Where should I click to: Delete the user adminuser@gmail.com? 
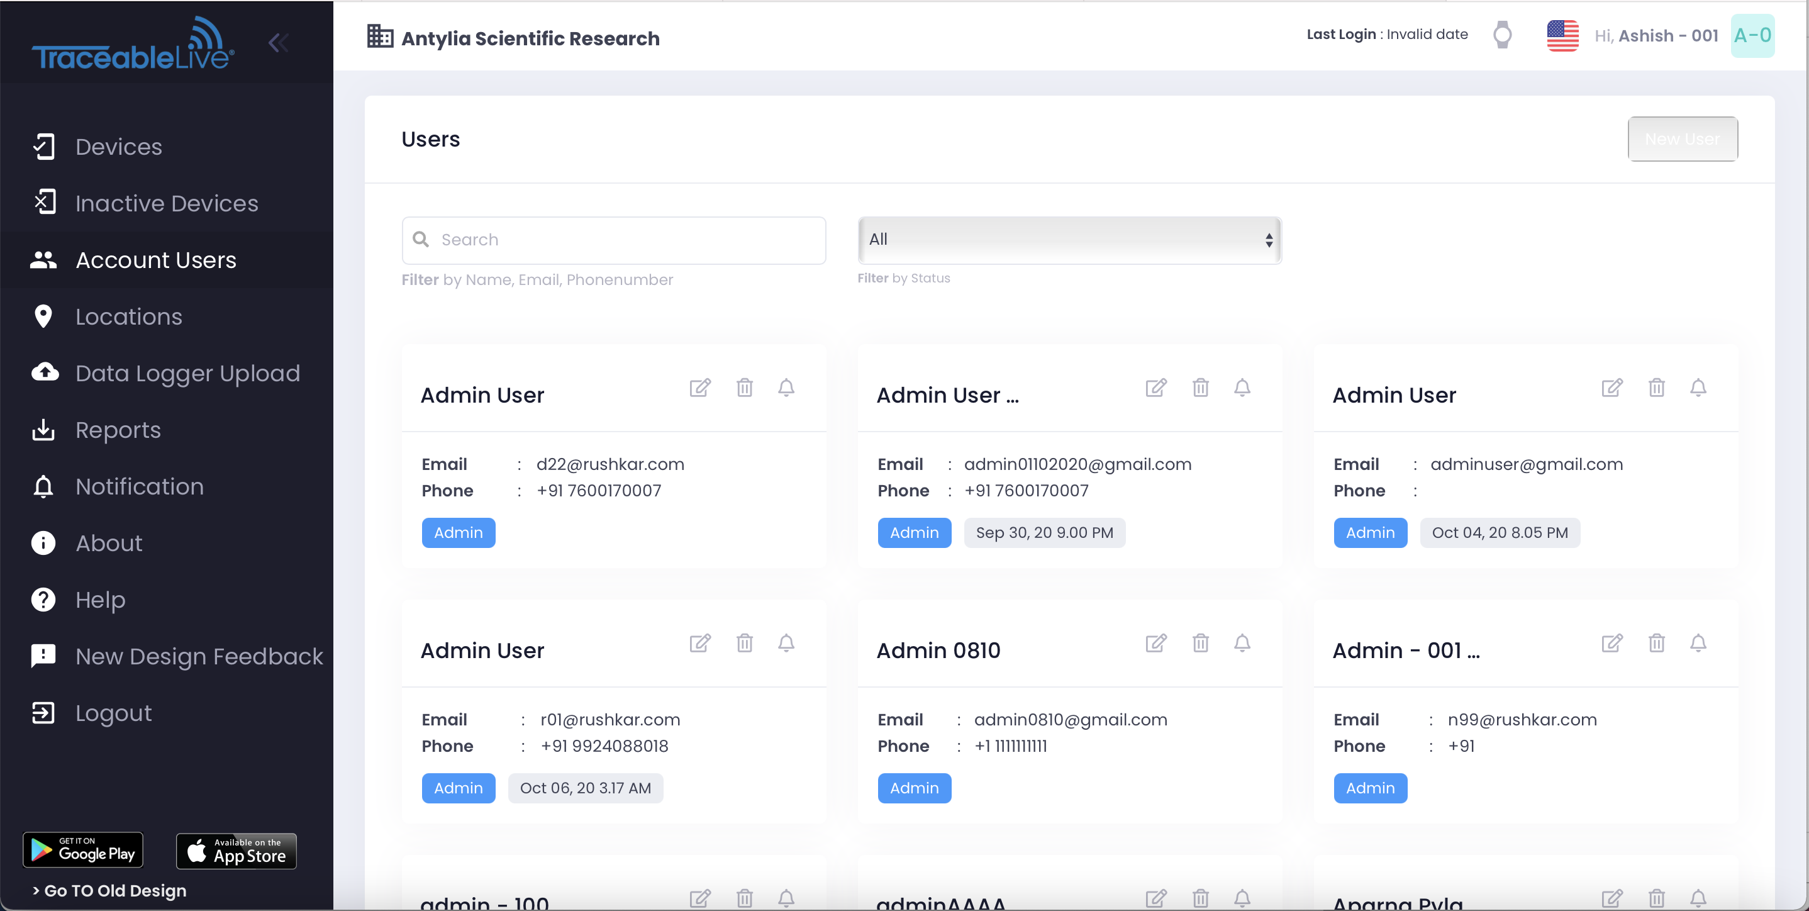[1657, 388]
